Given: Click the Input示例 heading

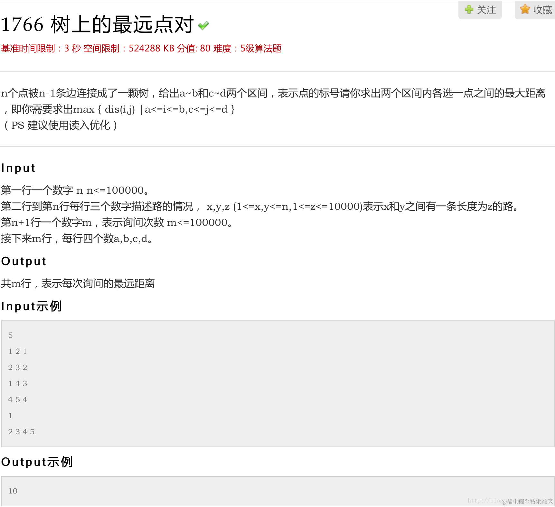Looking at the screenshot, I should [32, 306].
